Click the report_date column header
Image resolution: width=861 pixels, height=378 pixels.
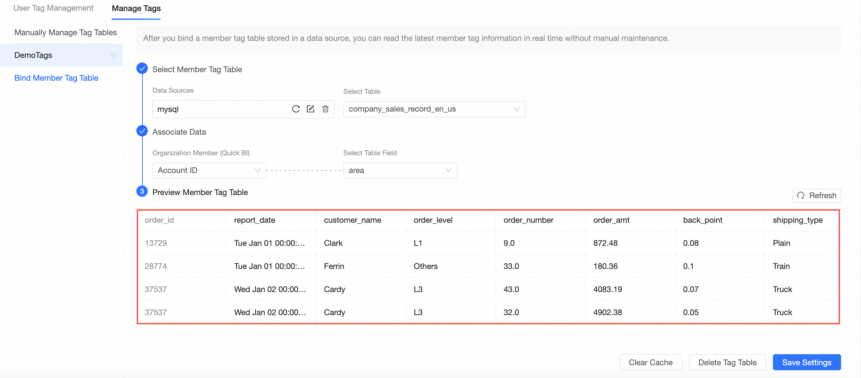255,220
